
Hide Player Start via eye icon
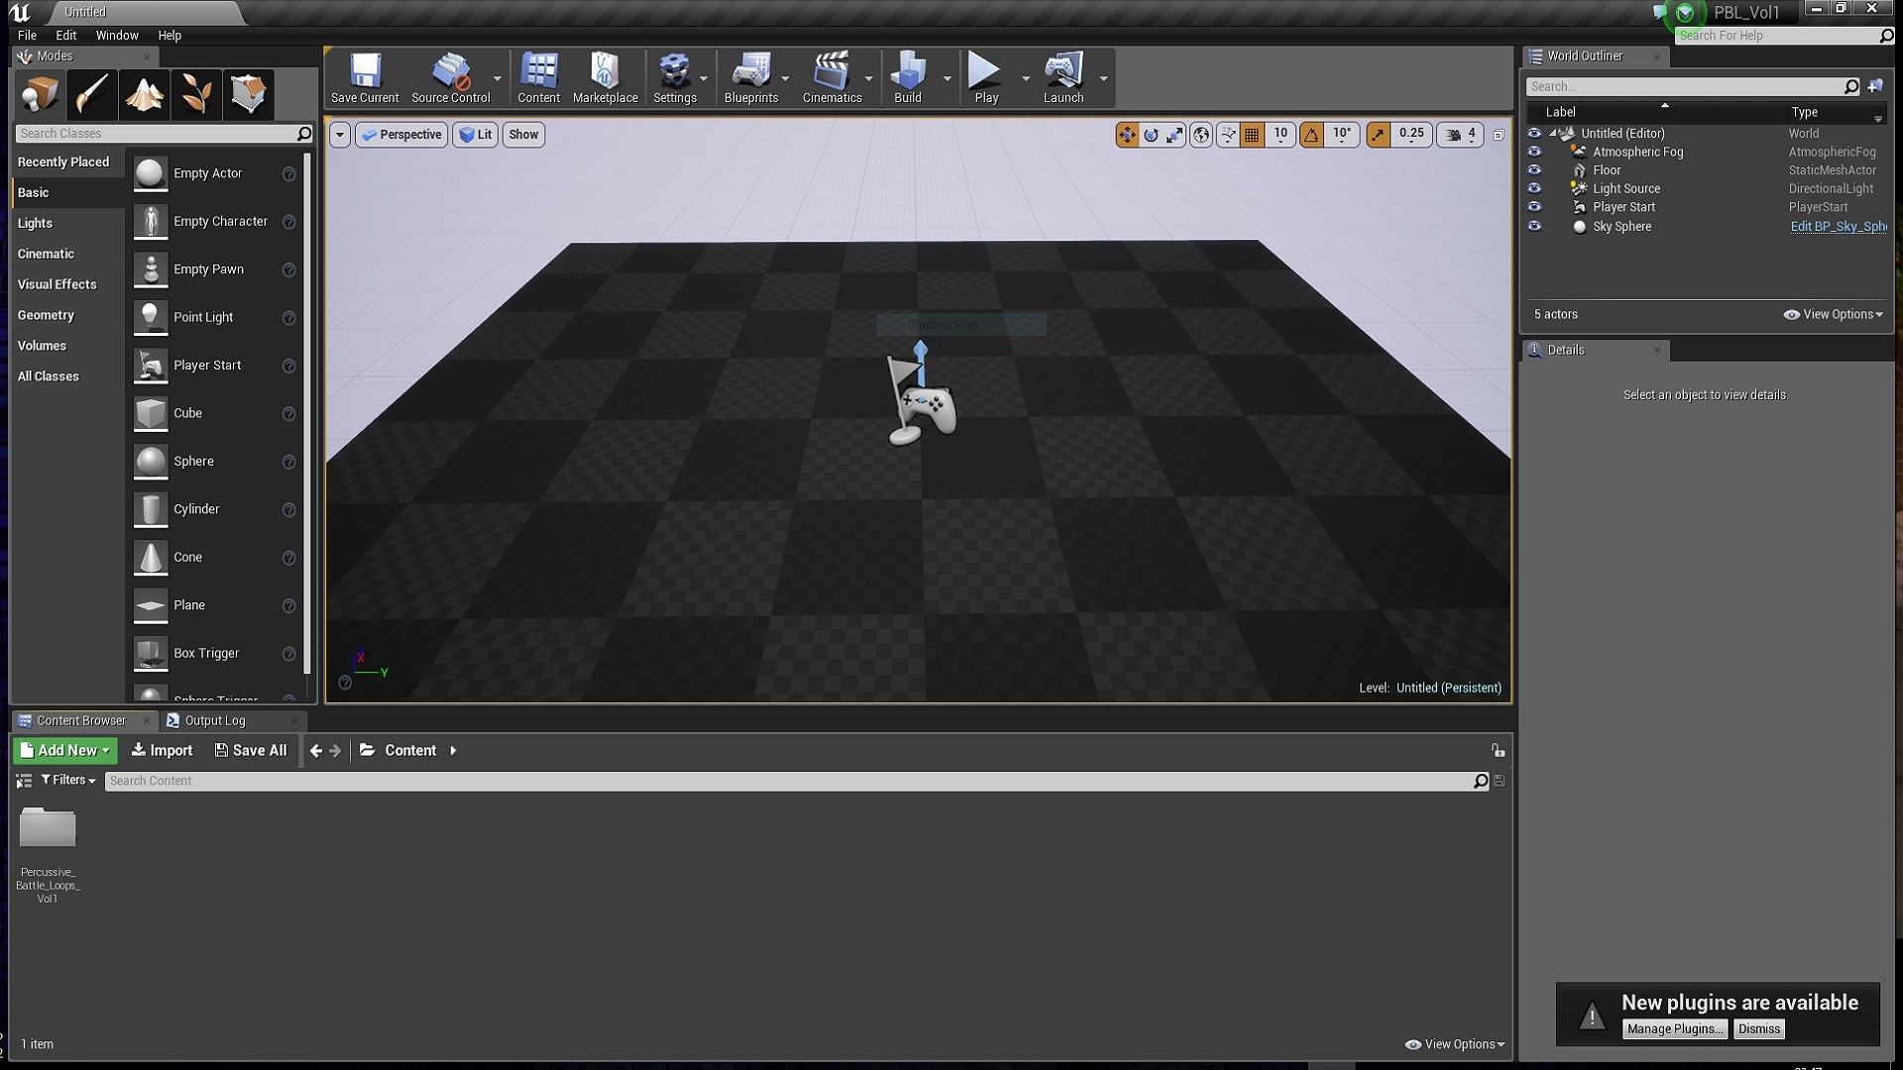tap(1534, 207)
